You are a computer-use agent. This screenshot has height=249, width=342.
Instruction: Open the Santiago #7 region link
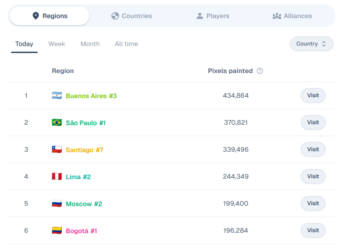click(x=85, y=150)
